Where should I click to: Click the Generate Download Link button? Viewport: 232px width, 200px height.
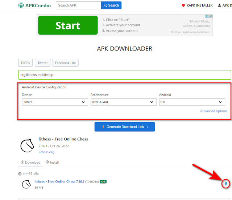(125, 127)
